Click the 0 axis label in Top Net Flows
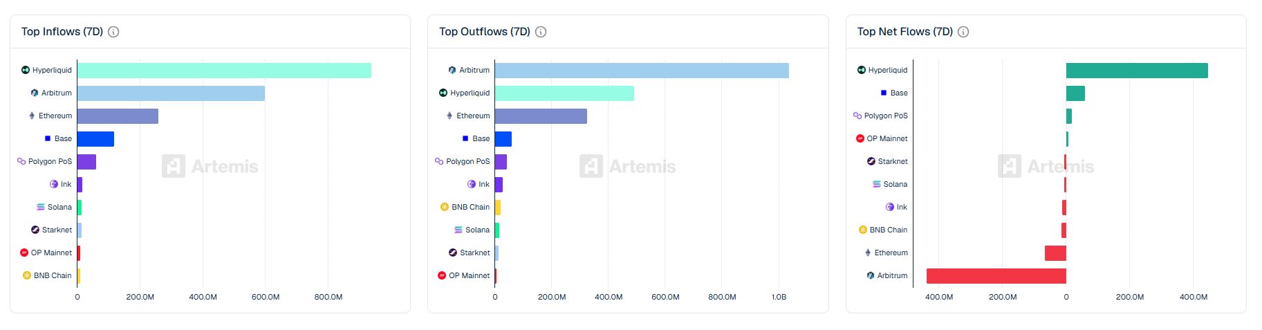Viewport: 1262px width, 330px height. click(1066, 297)
